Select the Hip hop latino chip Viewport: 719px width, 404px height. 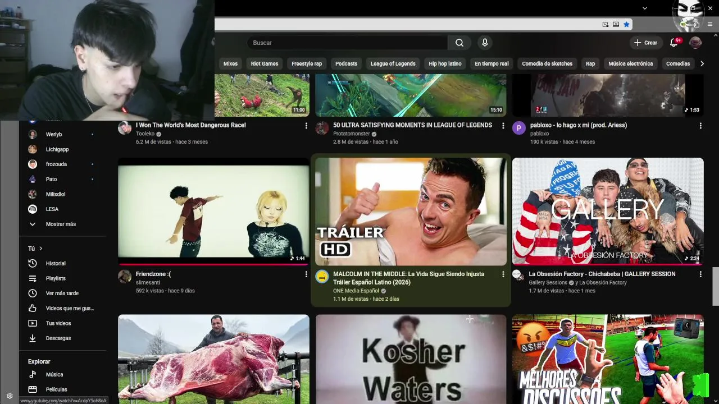click(x=445, y=63)
